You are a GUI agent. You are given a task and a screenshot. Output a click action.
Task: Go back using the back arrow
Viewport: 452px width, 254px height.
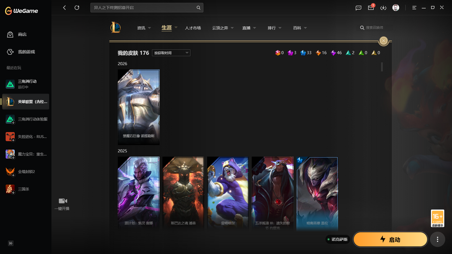pyautogui.click(x=64, y=8)
